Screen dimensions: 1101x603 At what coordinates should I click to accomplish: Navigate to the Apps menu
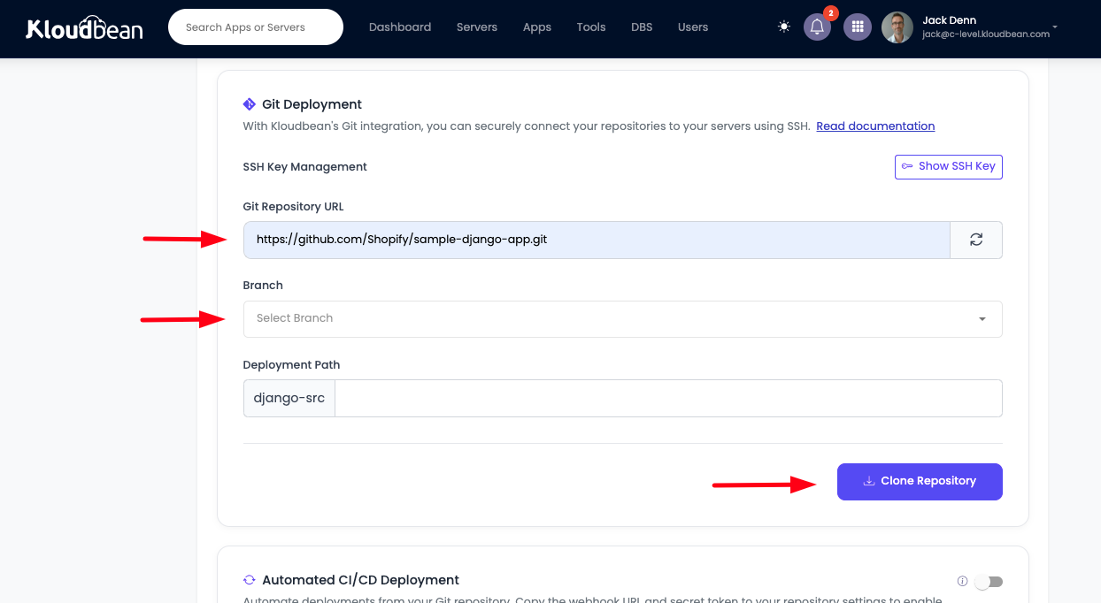pyautogui.click(x=536, y=27)
